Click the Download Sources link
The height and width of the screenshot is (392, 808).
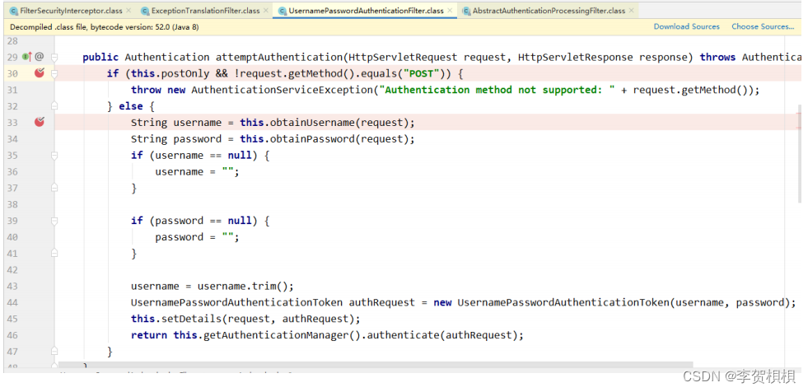pos(686,27)
